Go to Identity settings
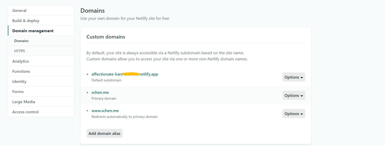 click(19, 81)
